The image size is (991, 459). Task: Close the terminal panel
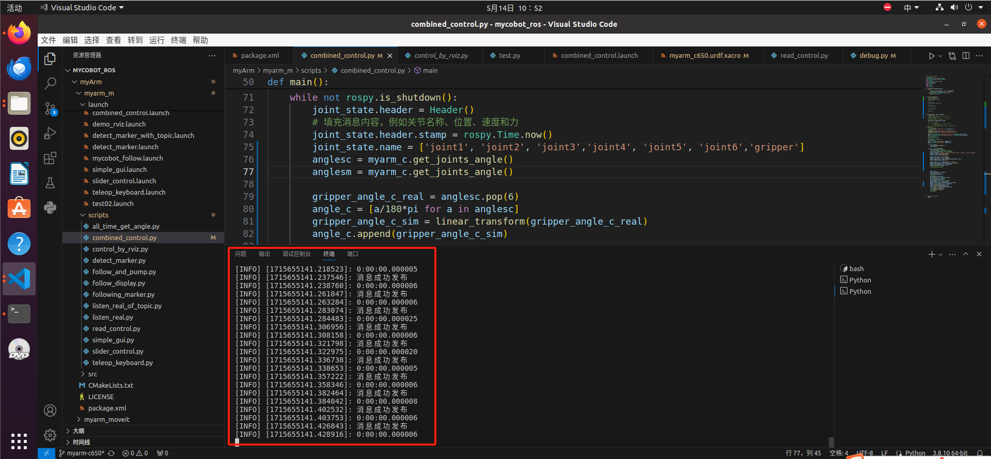[979, 254]
